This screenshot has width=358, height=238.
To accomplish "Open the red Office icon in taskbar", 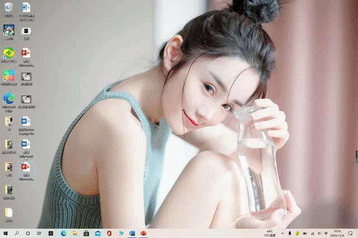I will pyautogui.click(x=110, y=233).
